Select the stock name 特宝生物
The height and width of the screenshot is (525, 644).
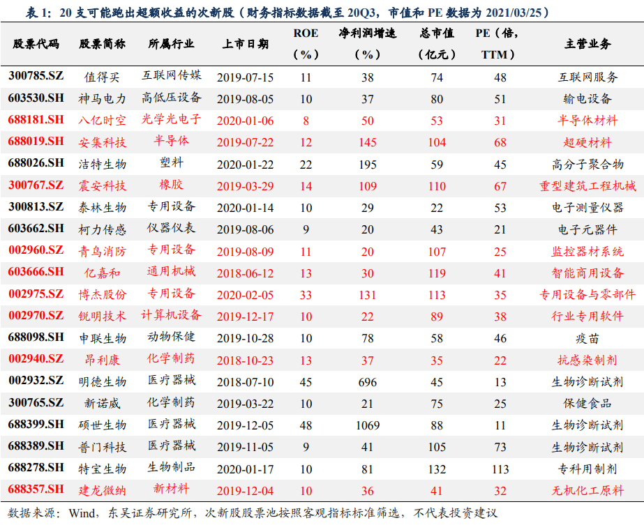pos(103,469)
